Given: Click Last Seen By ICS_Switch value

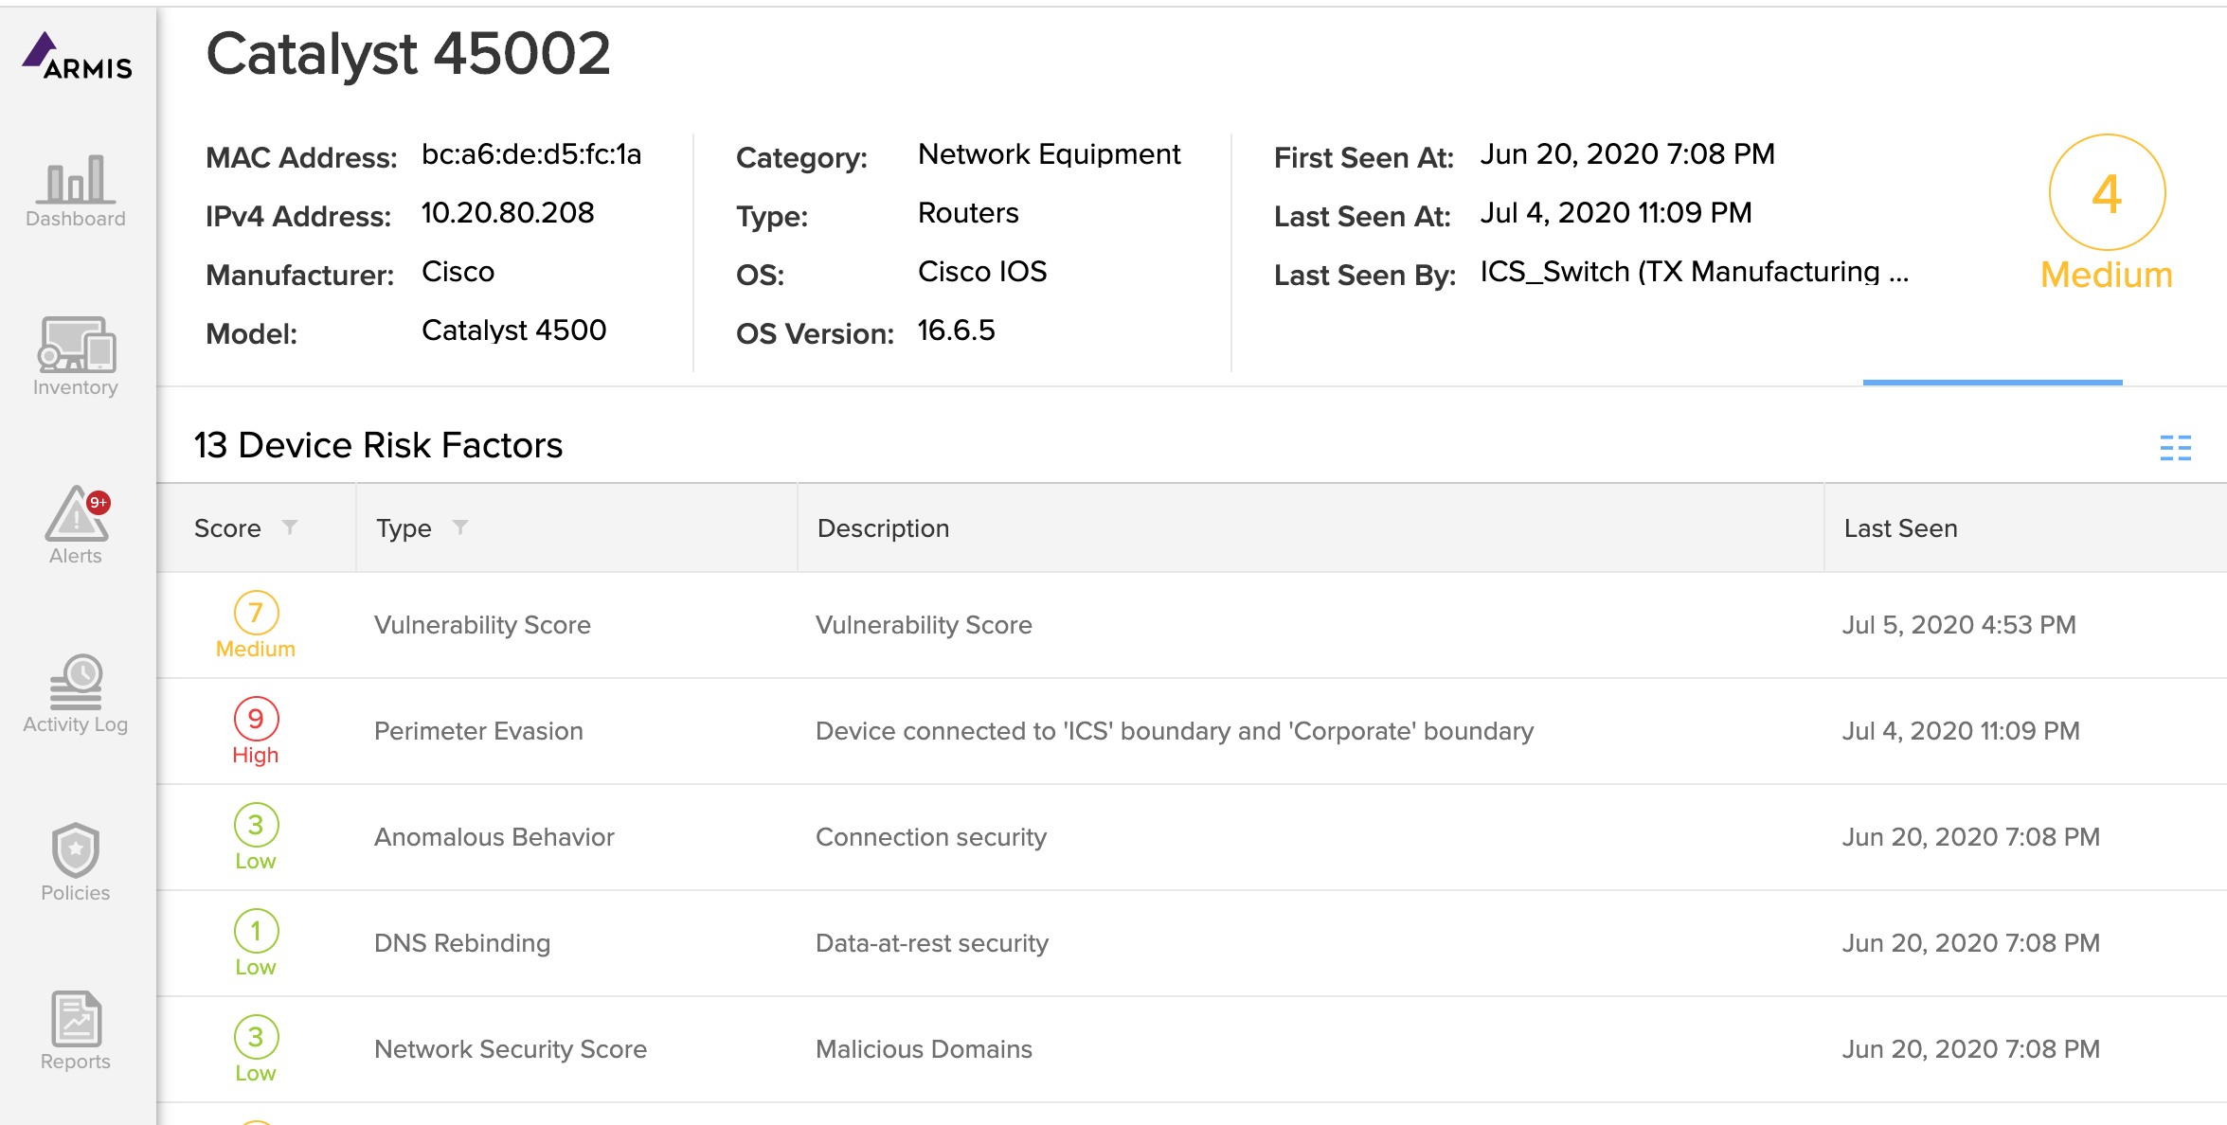Looking at the screenshot, I should (1694, 272).
